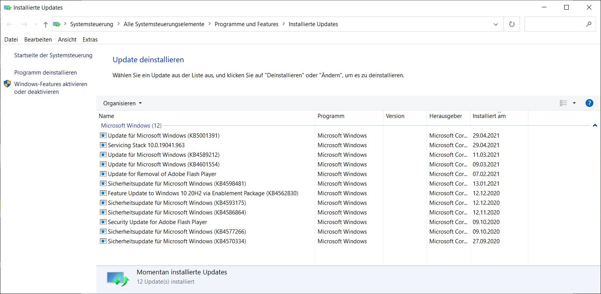Open the address bar history dropdown

(x=496, y=24)
